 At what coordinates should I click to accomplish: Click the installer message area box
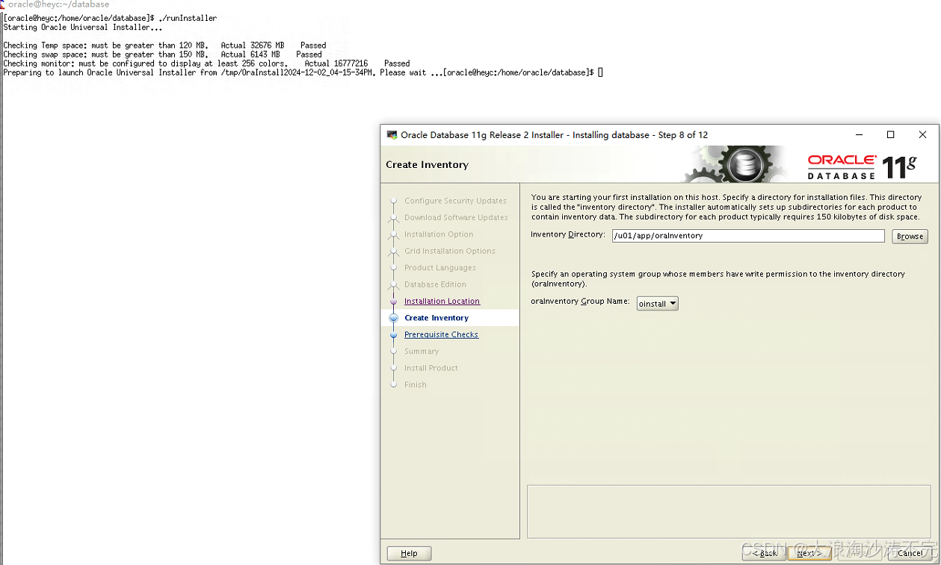click(729, 511)
